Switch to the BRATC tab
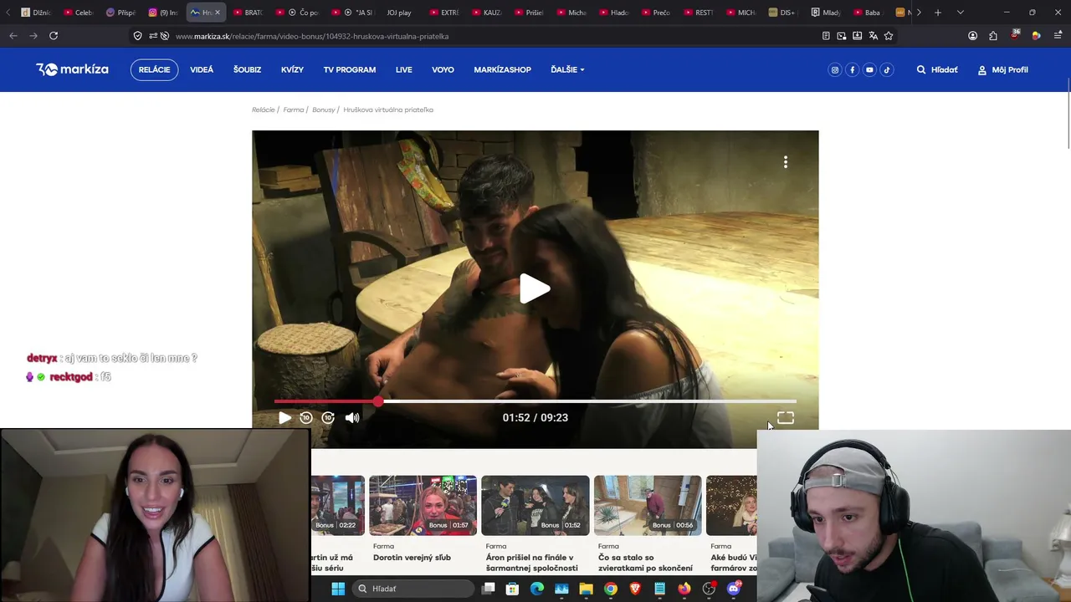Image resolution: width=1071 pixels, height=602 pixels. pyautogui.click(x=248, y=13)
